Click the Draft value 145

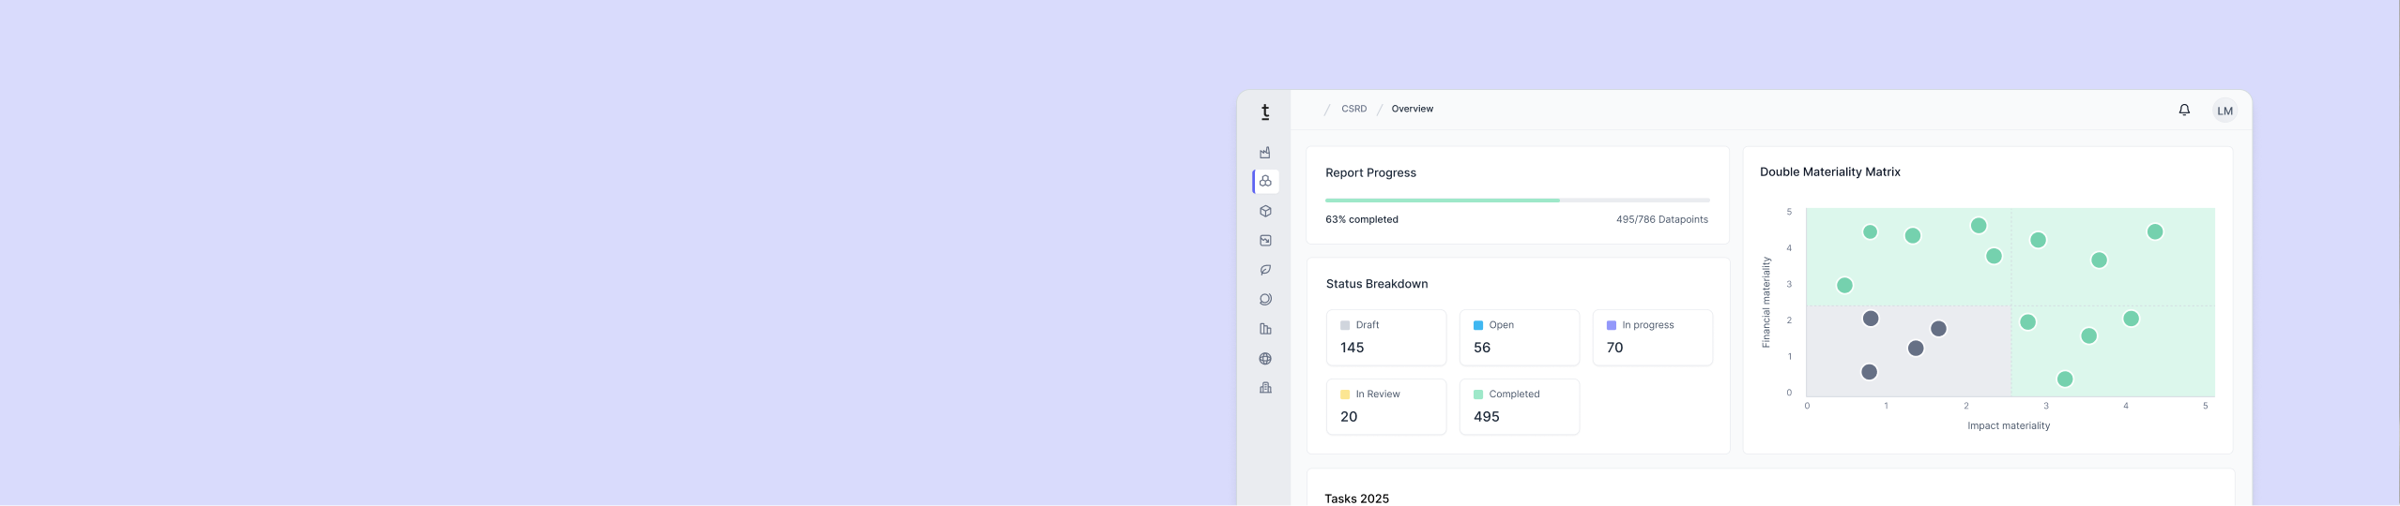point(1352,348)
